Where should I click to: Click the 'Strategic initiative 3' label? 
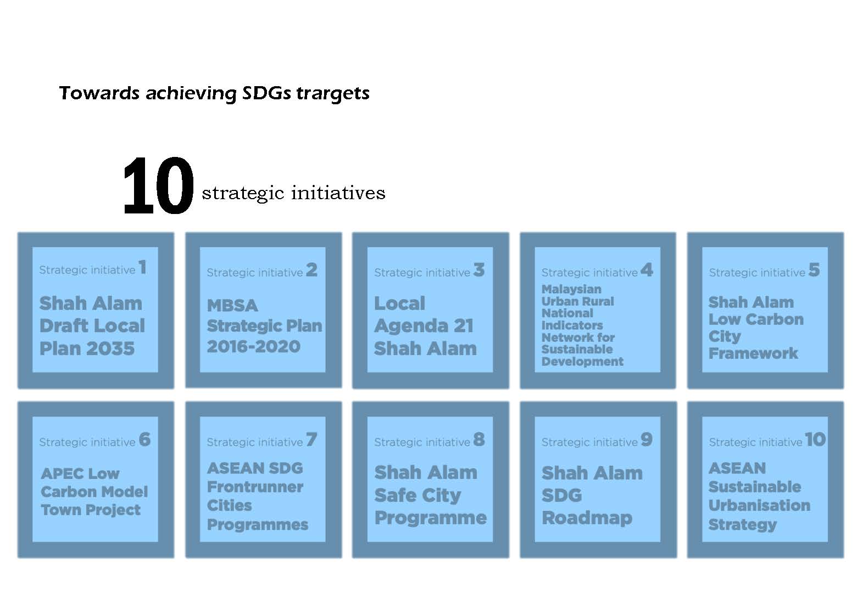pos(429,271)
